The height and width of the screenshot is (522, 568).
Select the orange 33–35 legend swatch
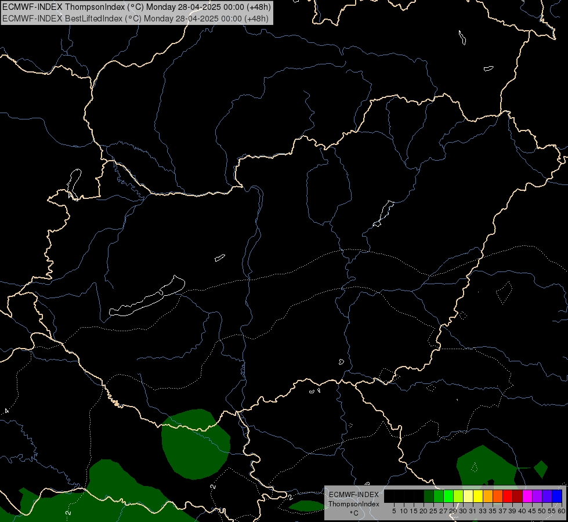tap(488, 496)
